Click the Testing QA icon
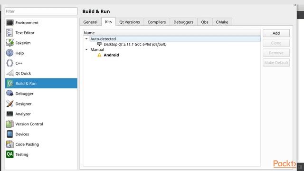The height and width of the screenshot is (171, 304). coord(9,154)
